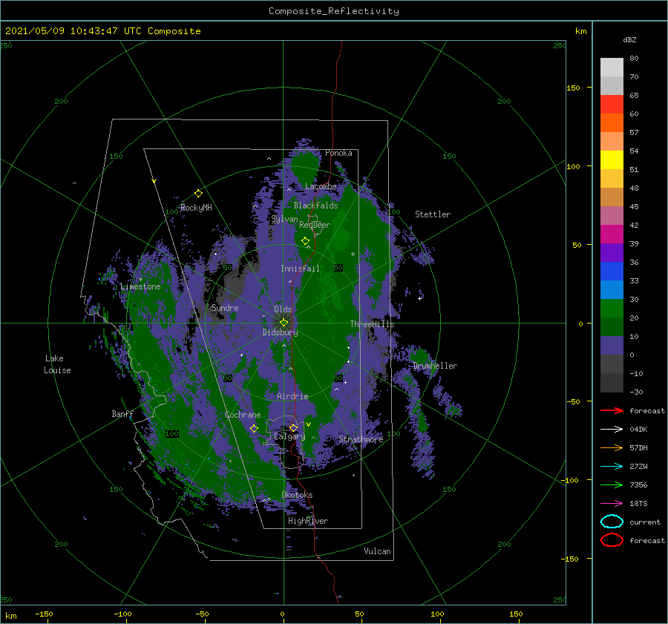Click the yellow diamond marker near RockyMH
668x624 pixels.
pos(198,194)
